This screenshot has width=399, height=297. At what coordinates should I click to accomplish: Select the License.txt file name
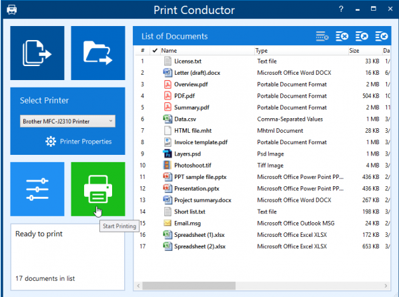(x=187, y=61)
